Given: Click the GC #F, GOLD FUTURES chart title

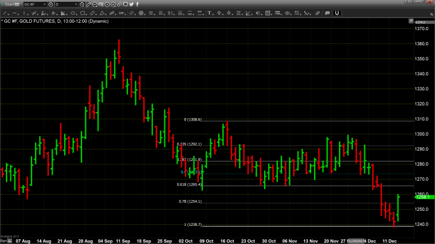Looking at the screenshot, I should pos(54,21).
